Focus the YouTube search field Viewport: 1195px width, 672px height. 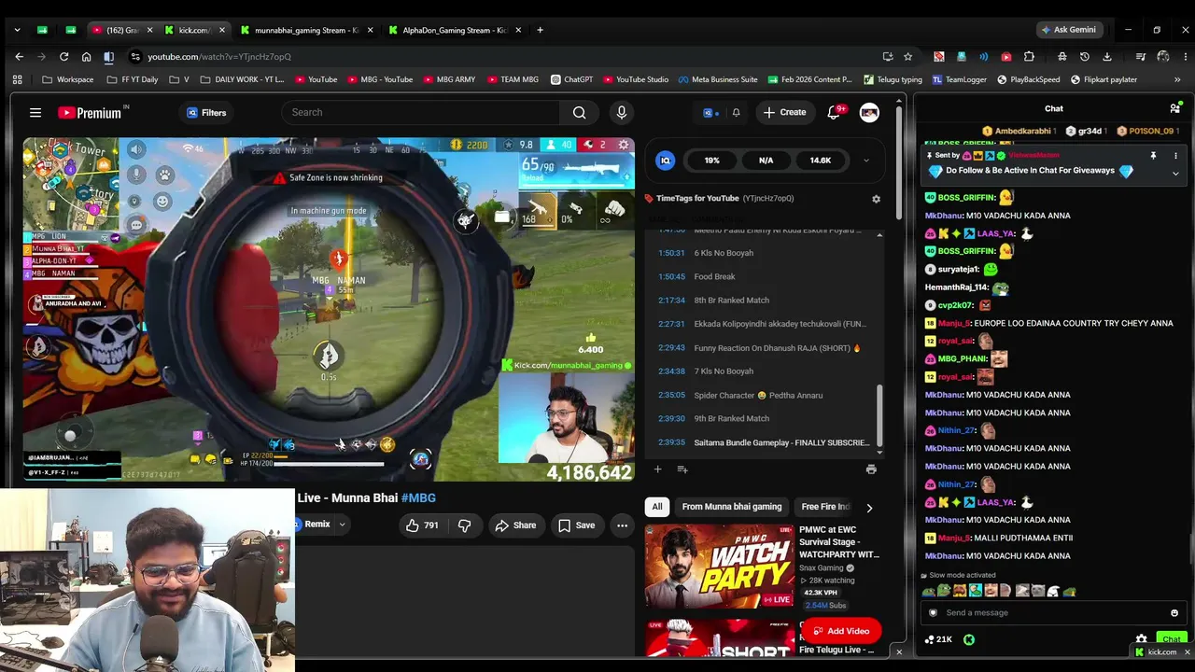420,113
